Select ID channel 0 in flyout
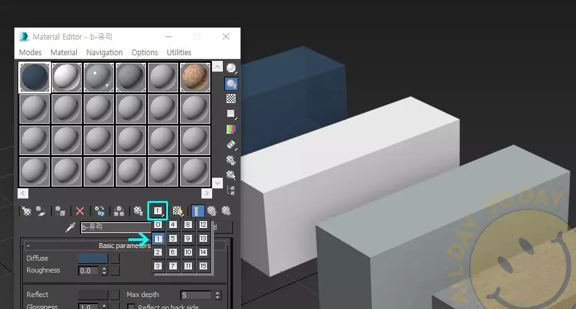This screenshot has width=576, height=309. 158,225
